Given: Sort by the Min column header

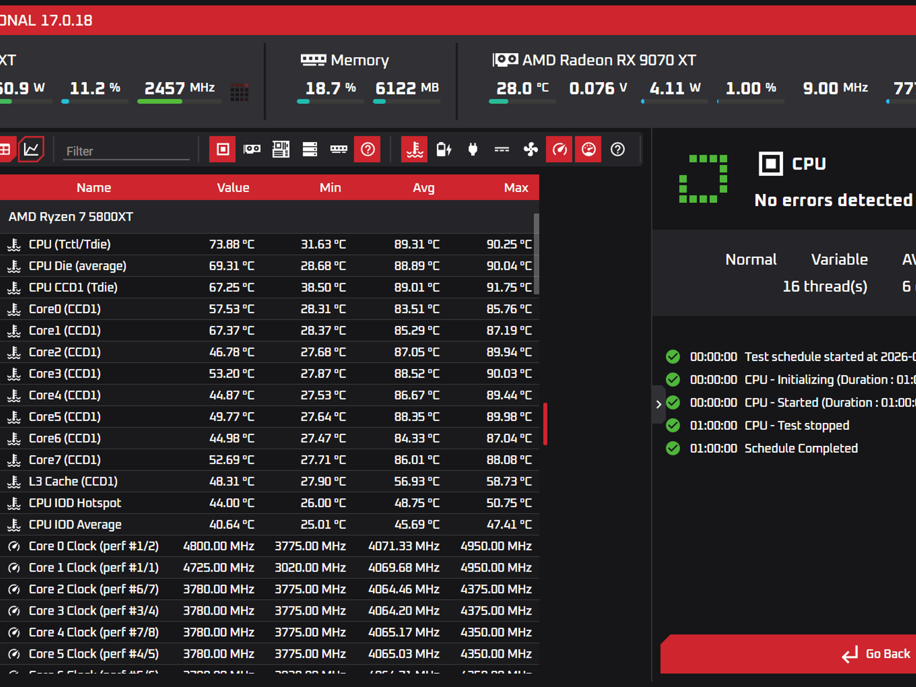Looking at the screenshot, I should [x=330, y=187].
